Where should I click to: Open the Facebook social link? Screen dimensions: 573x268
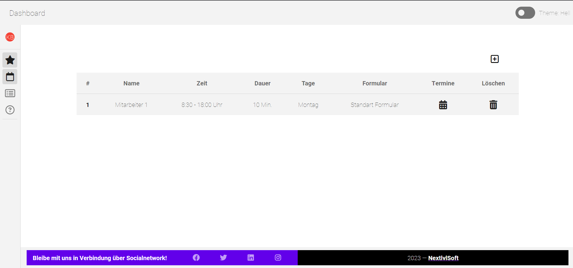tap(196, 258)
